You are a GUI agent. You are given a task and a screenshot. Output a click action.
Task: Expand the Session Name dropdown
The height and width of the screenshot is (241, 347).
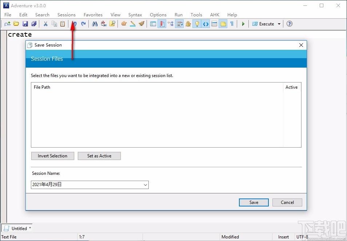[145, 185]
